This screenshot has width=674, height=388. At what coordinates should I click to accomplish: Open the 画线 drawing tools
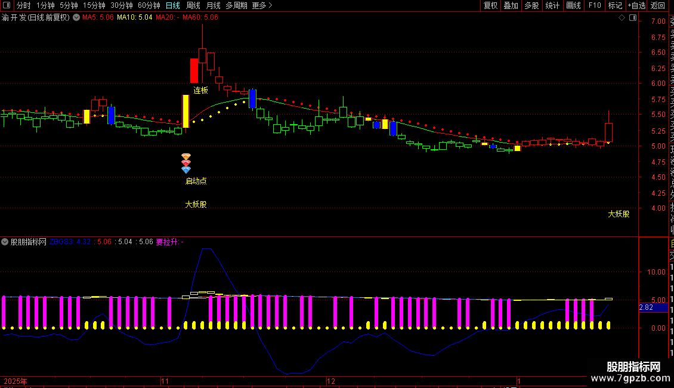[573, 5]
